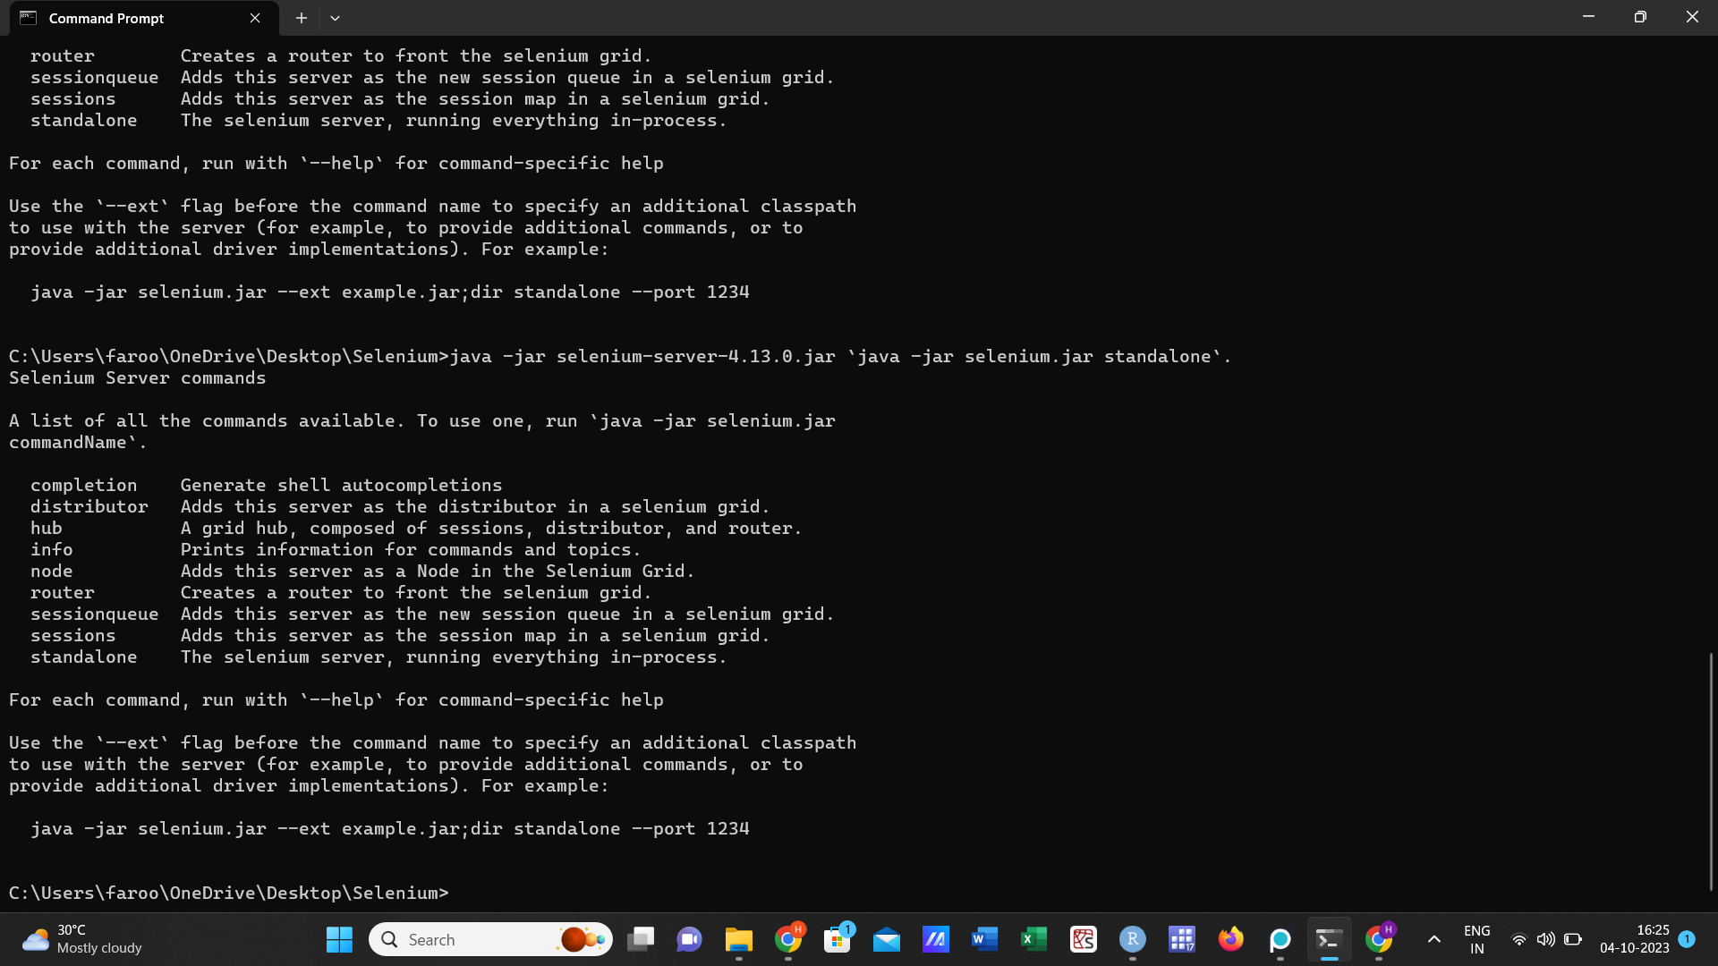Image resolution: width=1718 pixels, height=966 pixels.
Task: Open Microsoft Excel
Action: point(1033,939)
